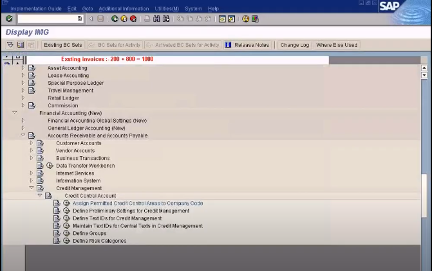This screenshot has height=271, width=432.
Task: Click the green Back arrow icon
Action: pyautogui.click(x=115, y=19)
